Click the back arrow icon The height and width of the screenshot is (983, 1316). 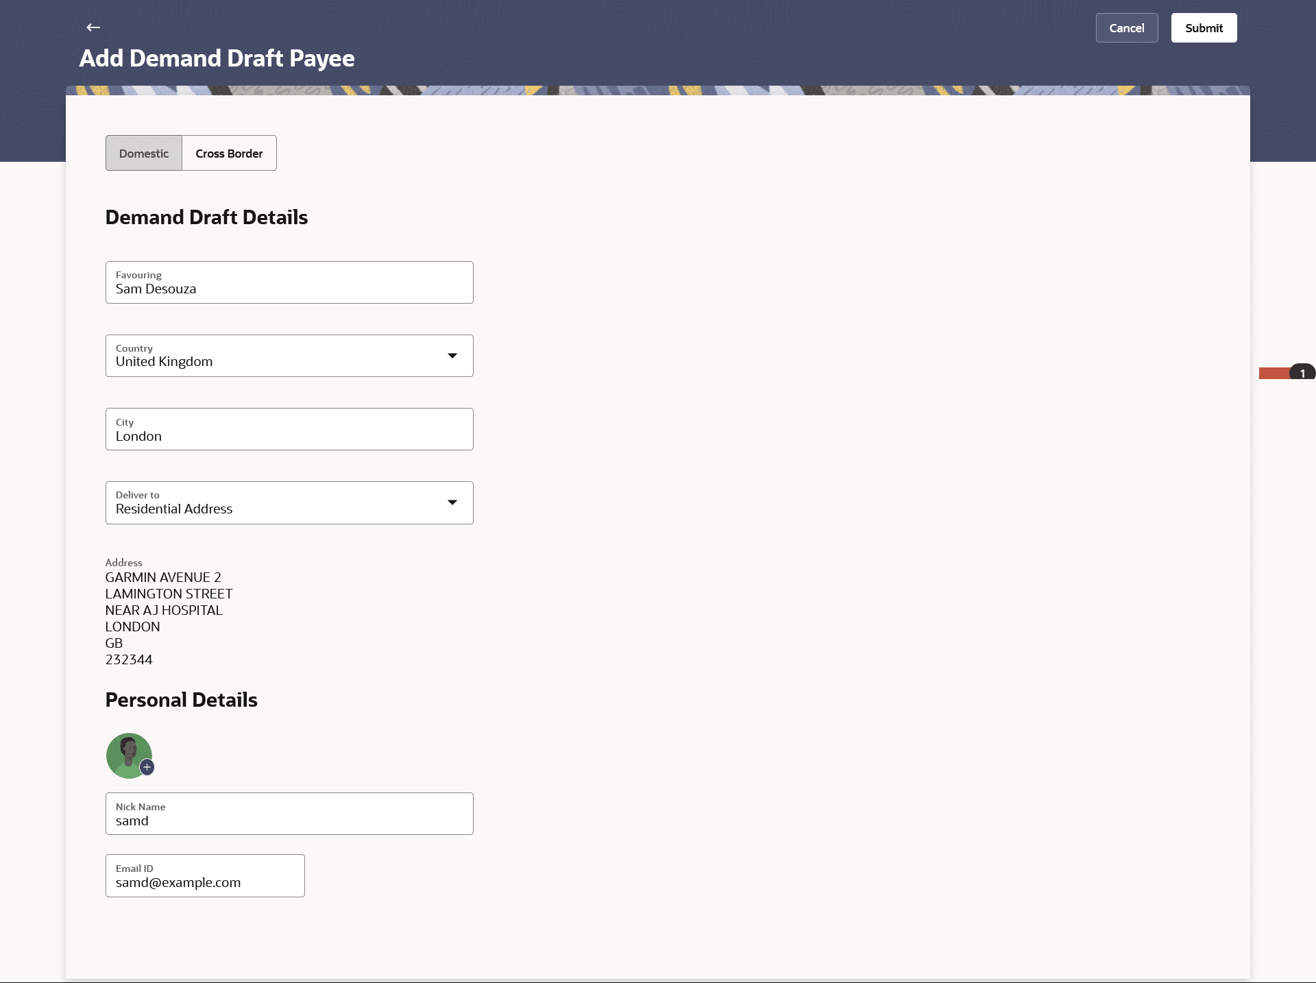pyautogui.click(x=93, y=27)
